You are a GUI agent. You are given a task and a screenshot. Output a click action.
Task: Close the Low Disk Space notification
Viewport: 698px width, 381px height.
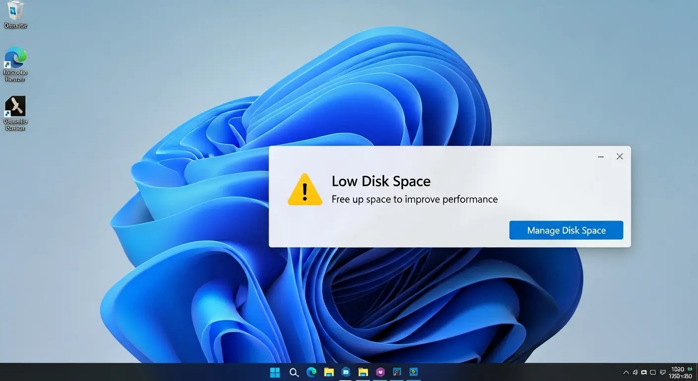pyautogui.click(x=620, y=156)
